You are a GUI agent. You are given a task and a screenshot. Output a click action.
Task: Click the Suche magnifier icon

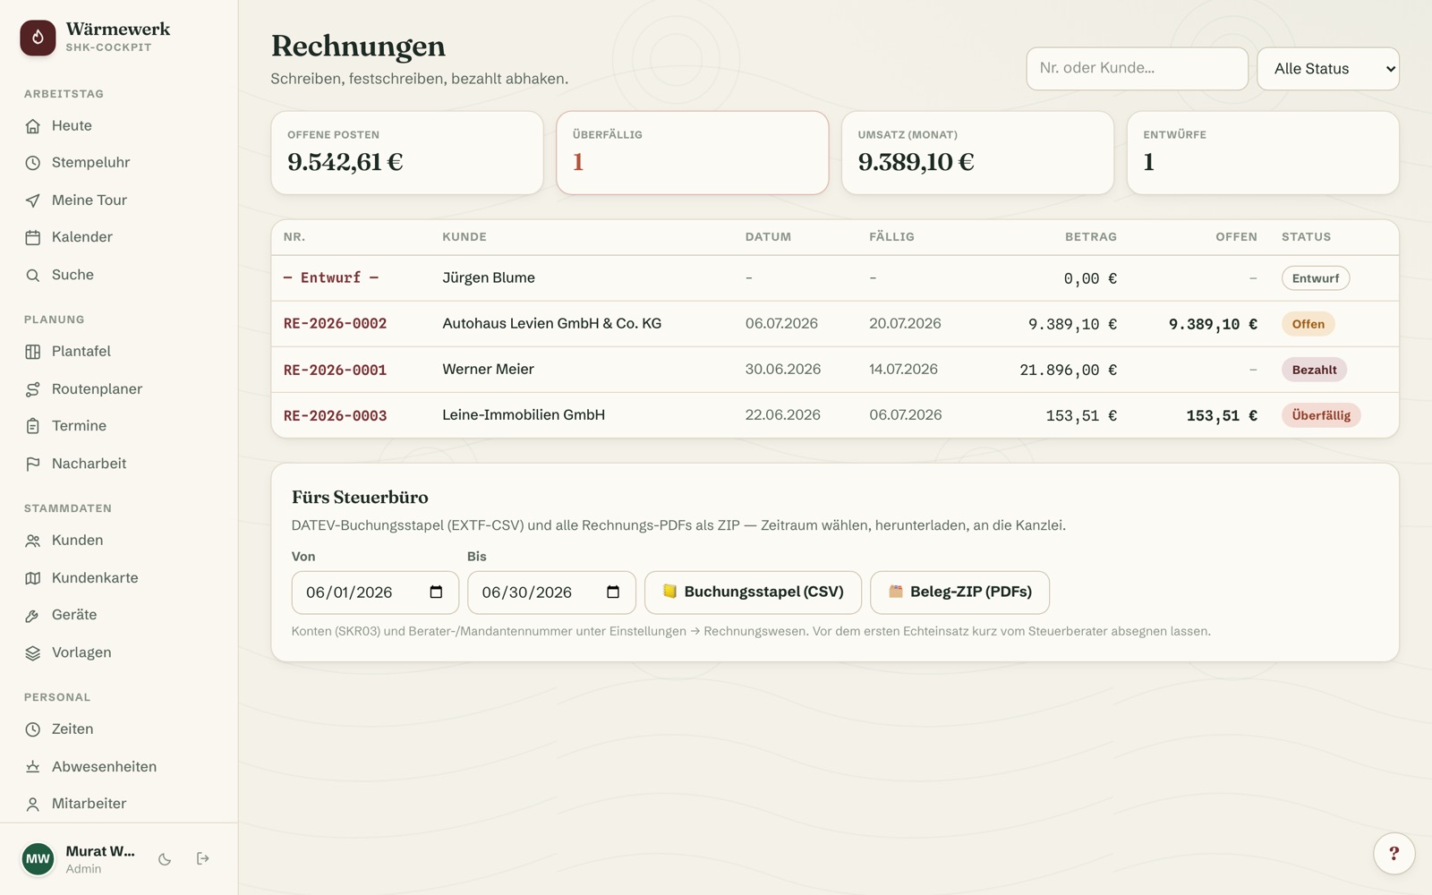click(x=33, y=275)
